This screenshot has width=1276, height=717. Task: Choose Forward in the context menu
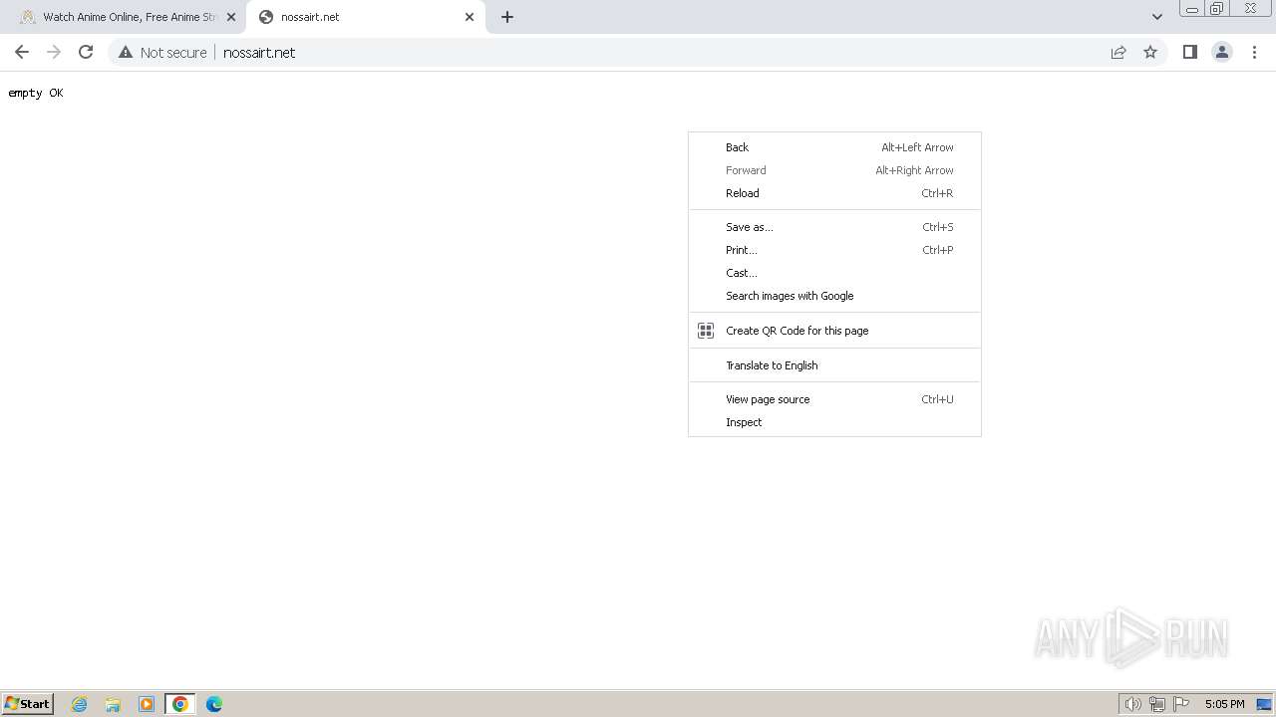click(834, 170)
